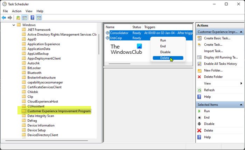245x150 pixels.
Task: Choose Disable from the context menu
Action: click(x=168, y=52)
